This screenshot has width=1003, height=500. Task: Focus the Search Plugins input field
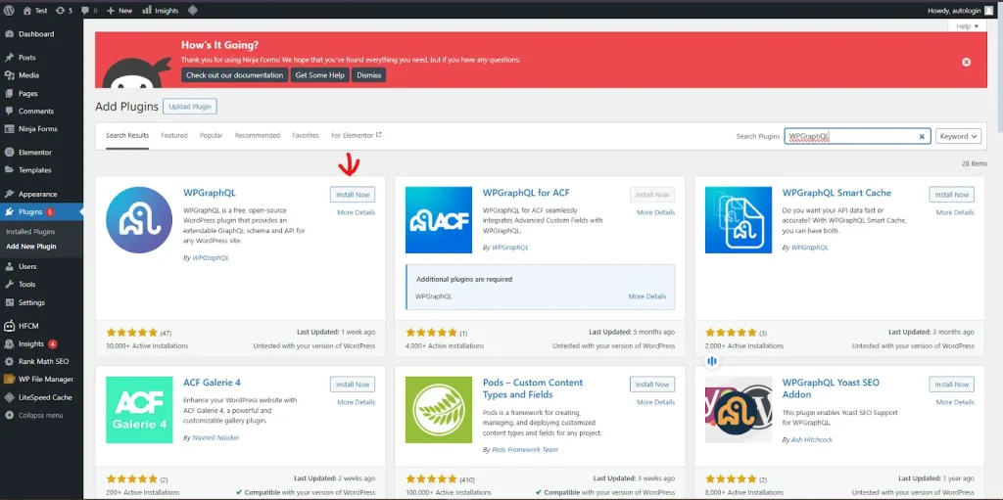(x=851, y=136)
